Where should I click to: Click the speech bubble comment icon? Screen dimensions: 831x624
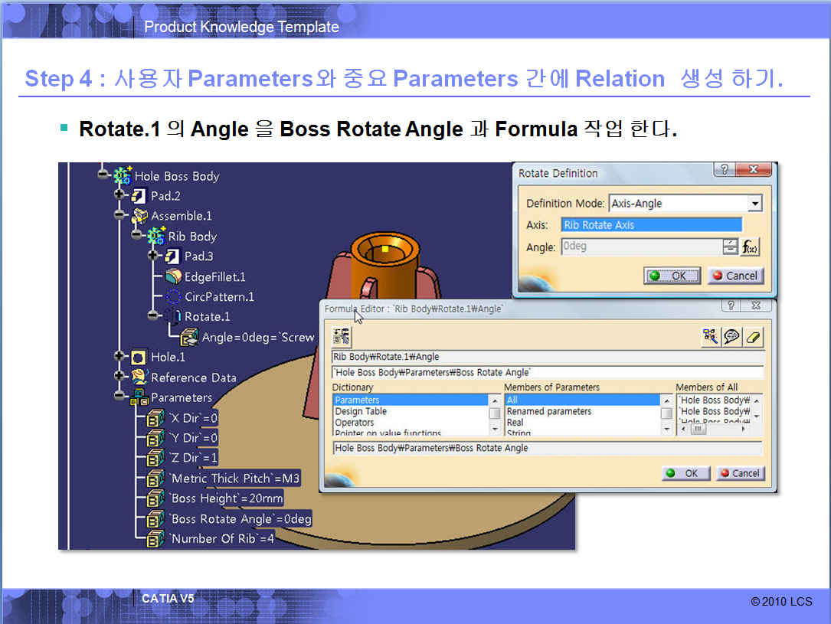click(732, 336)
